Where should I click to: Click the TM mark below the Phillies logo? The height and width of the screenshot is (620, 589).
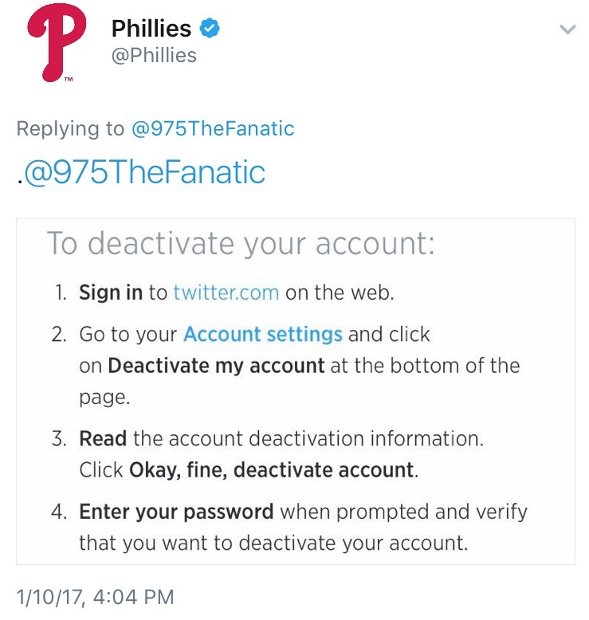pyautogui.click(x=69, y=78)
